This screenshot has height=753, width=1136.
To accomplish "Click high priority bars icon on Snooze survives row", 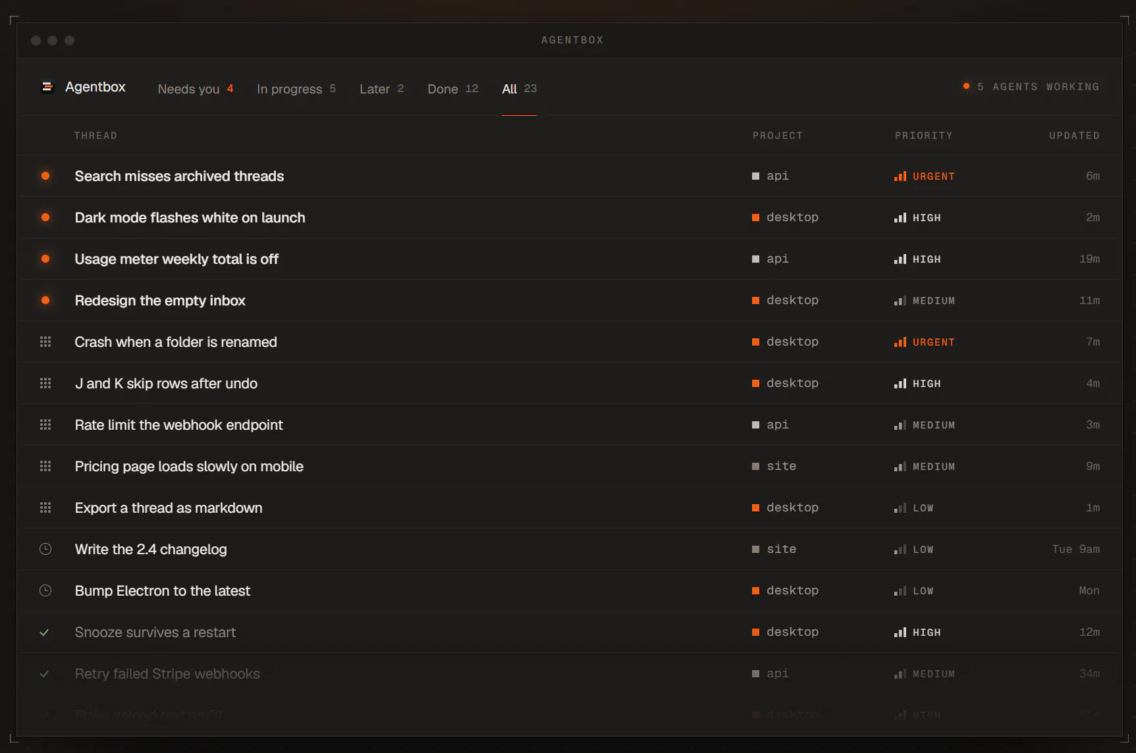I will tap(900, 633).
